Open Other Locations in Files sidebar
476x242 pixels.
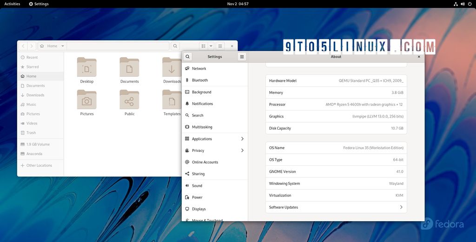tap(40, 165)
